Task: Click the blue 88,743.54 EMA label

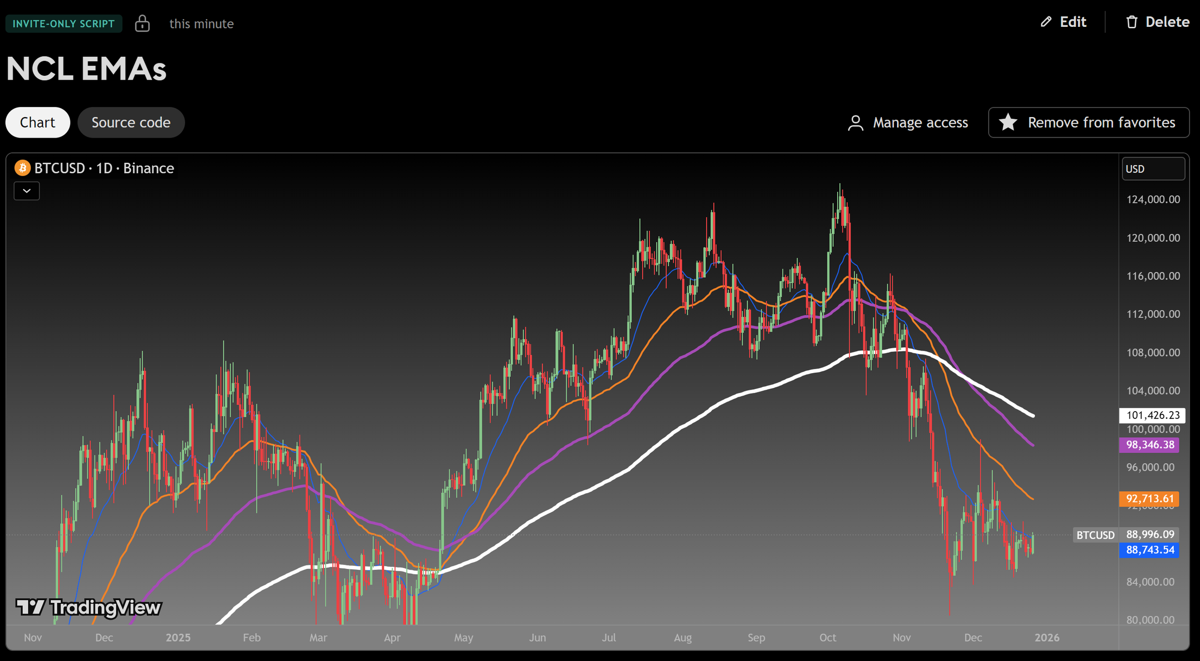Action: tap(1150, 550)
